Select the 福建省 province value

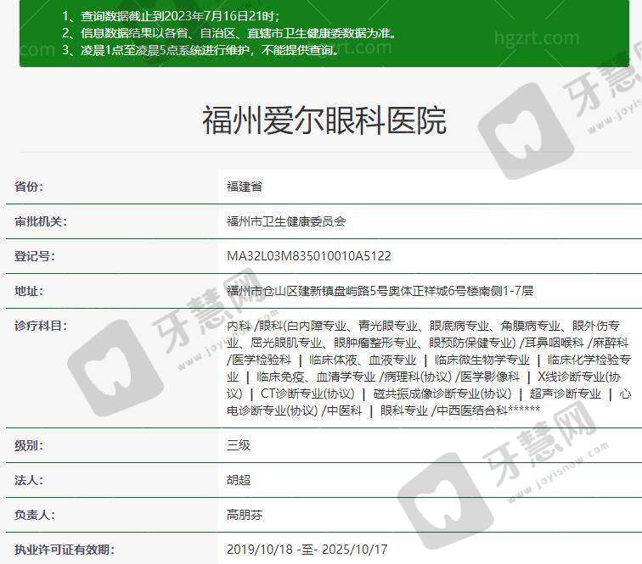point(245,187)
